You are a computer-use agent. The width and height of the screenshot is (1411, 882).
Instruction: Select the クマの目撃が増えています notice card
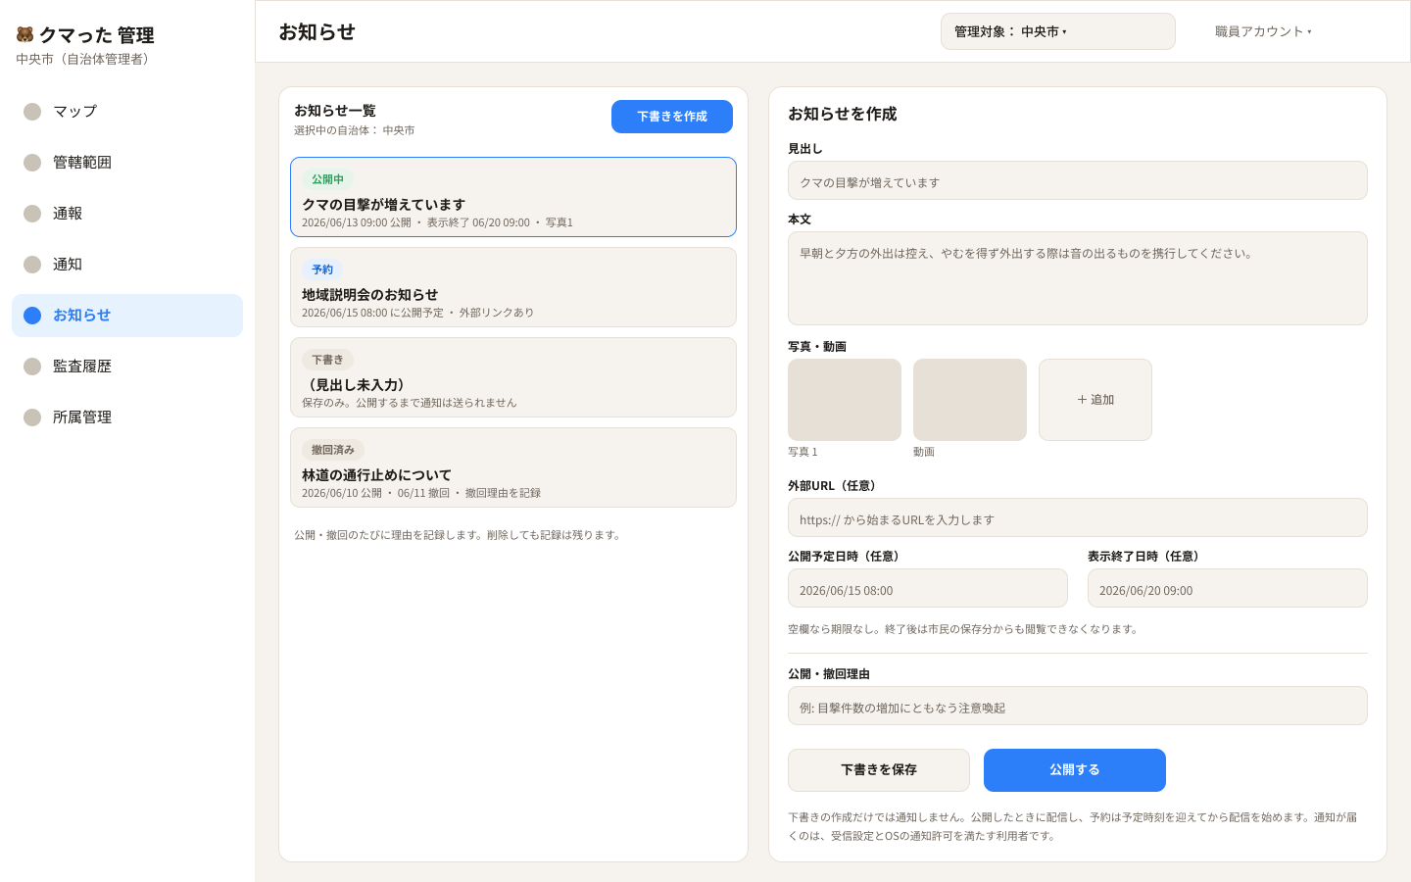tap(513, 197)
